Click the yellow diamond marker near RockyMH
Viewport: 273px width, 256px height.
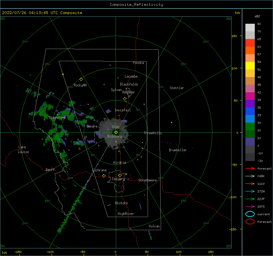point(81,79)
